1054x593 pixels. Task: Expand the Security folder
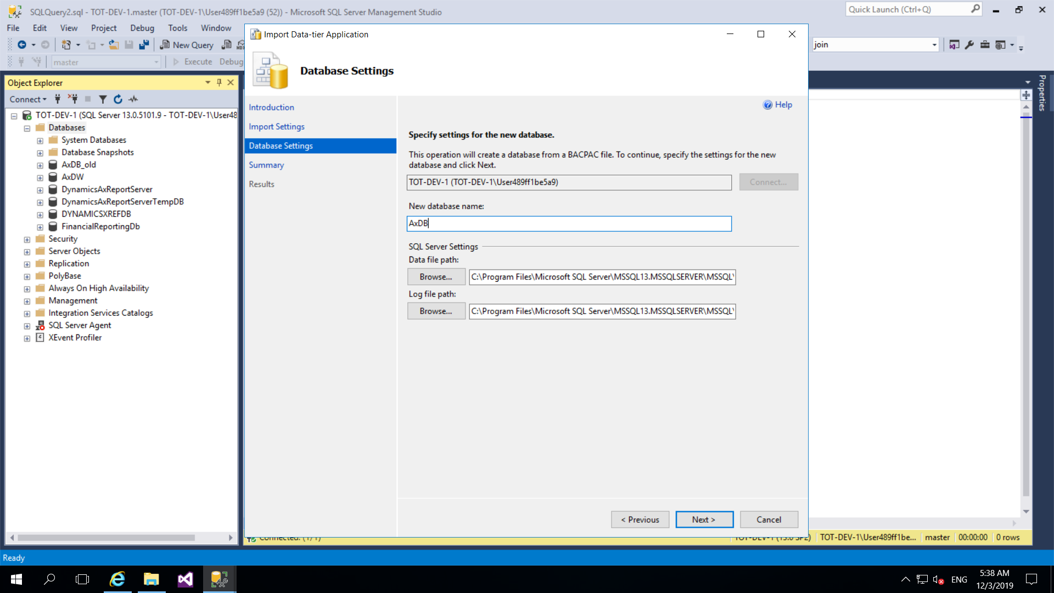[27, 239]
